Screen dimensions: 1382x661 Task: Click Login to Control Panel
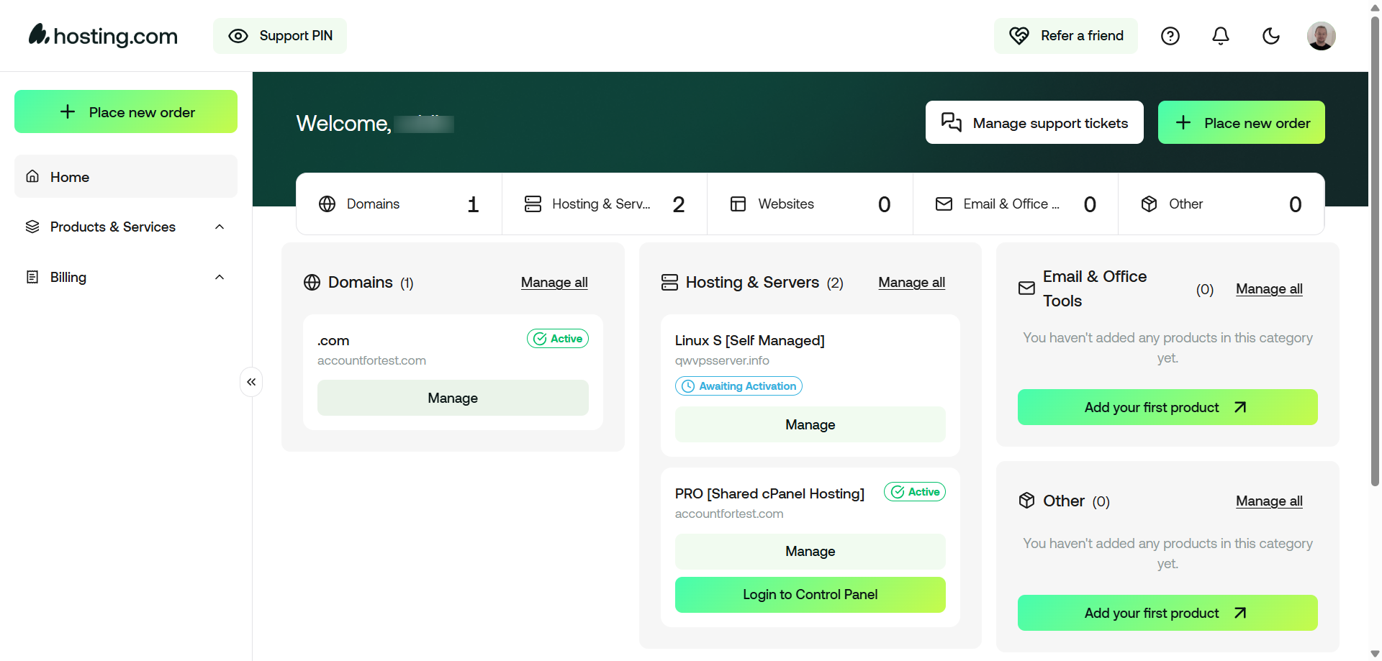810,595
